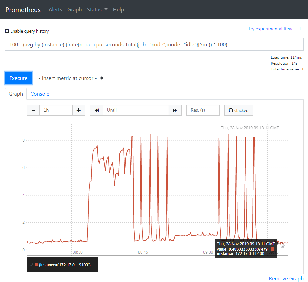
Task: Click the 09:00 x-axis label
Action: 208,252
